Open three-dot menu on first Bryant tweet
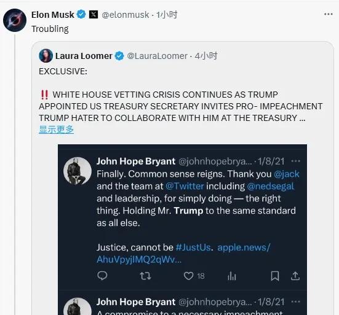Image resolution: width=339 pixels, height=315 pixels. coord(295,161)
